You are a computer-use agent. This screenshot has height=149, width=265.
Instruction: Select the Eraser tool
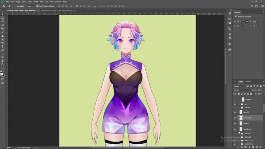point(3,39)
